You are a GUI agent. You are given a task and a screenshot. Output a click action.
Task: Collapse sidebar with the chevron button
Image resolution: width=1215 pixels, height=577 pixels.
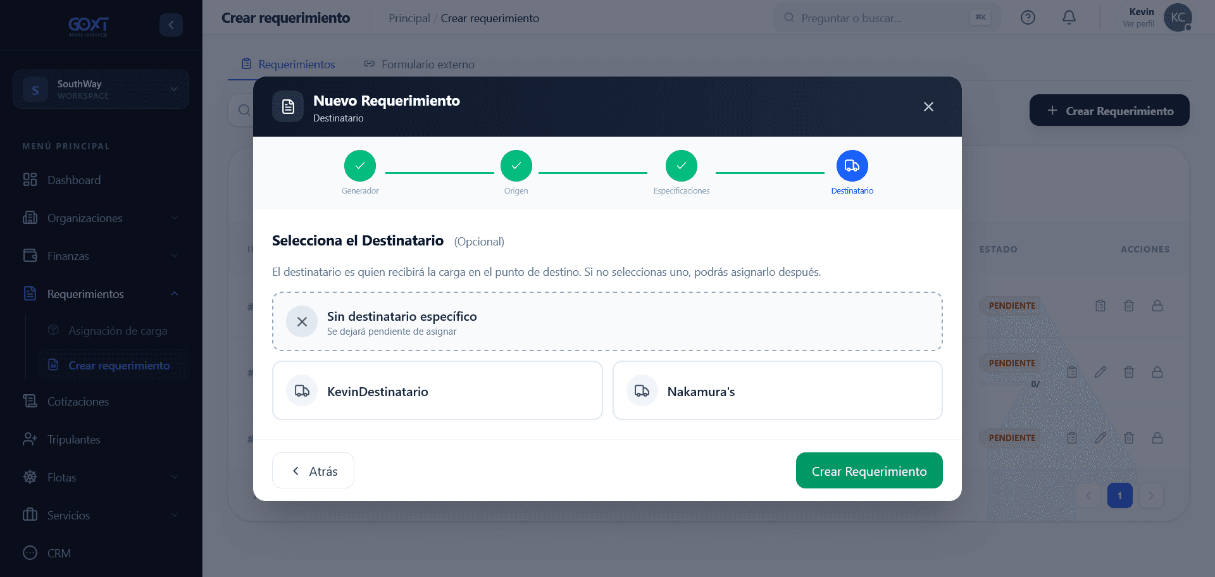(x=171, y=25)
